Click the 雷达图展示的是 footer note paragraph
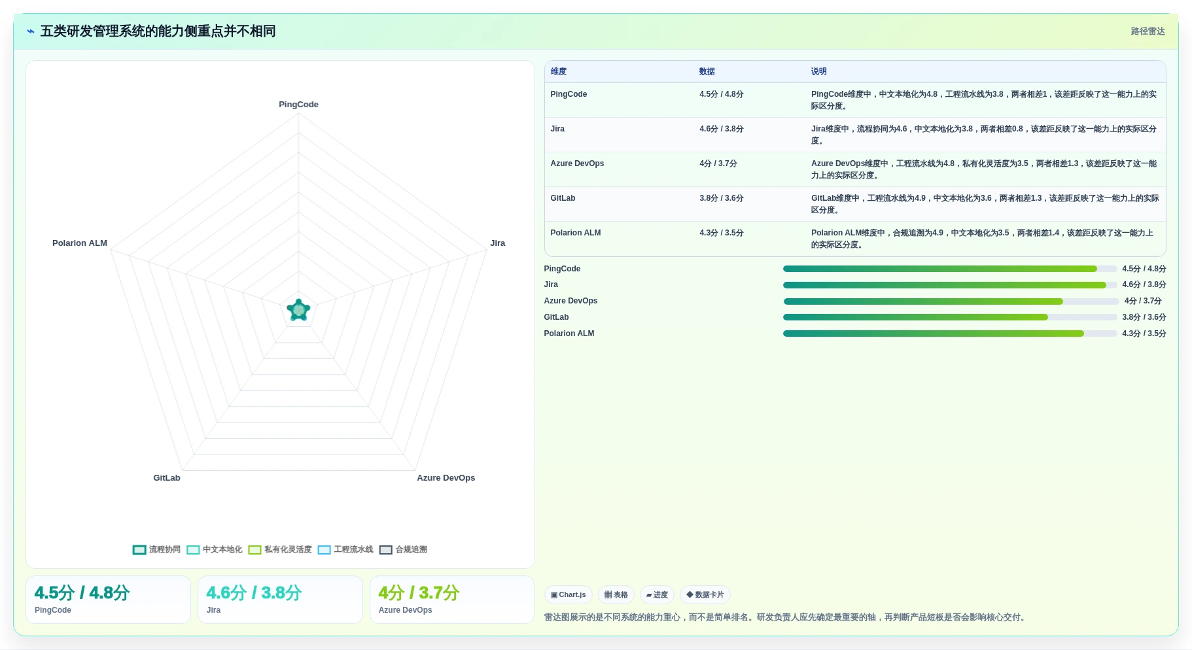Screen dimensions: 1192x650 [x=786, y=617]
